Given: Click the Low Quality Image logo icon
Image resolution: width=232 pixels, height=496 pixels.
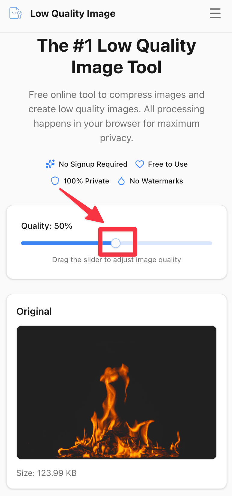Looking at the screenshot, I should (x=16, y=13).
